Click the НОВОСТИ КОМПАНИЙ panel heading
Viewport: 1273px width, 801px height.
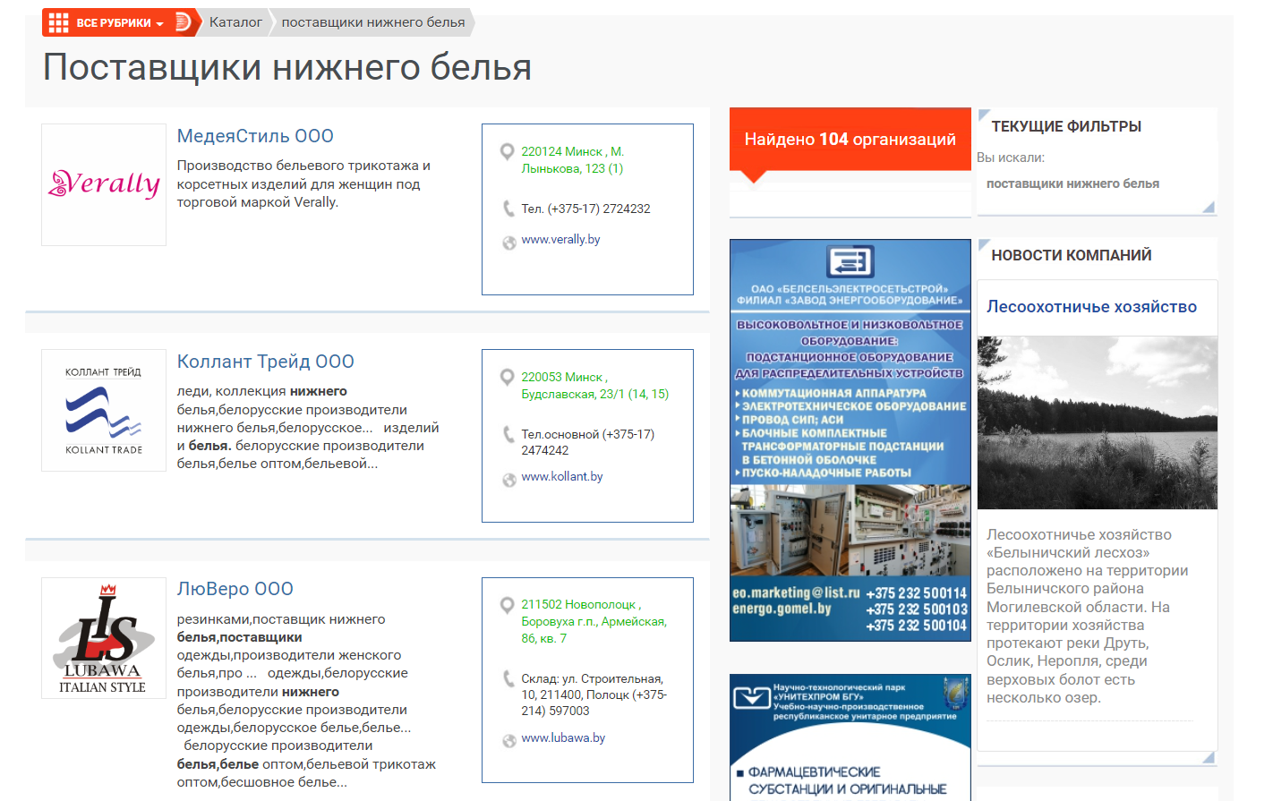[x=1072, y=256]
